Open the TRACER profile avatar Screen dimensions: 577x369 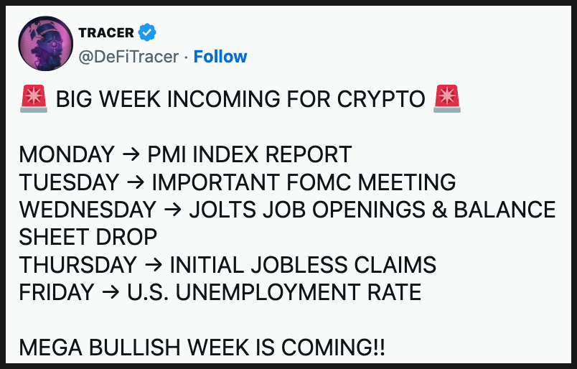[45, 43]
